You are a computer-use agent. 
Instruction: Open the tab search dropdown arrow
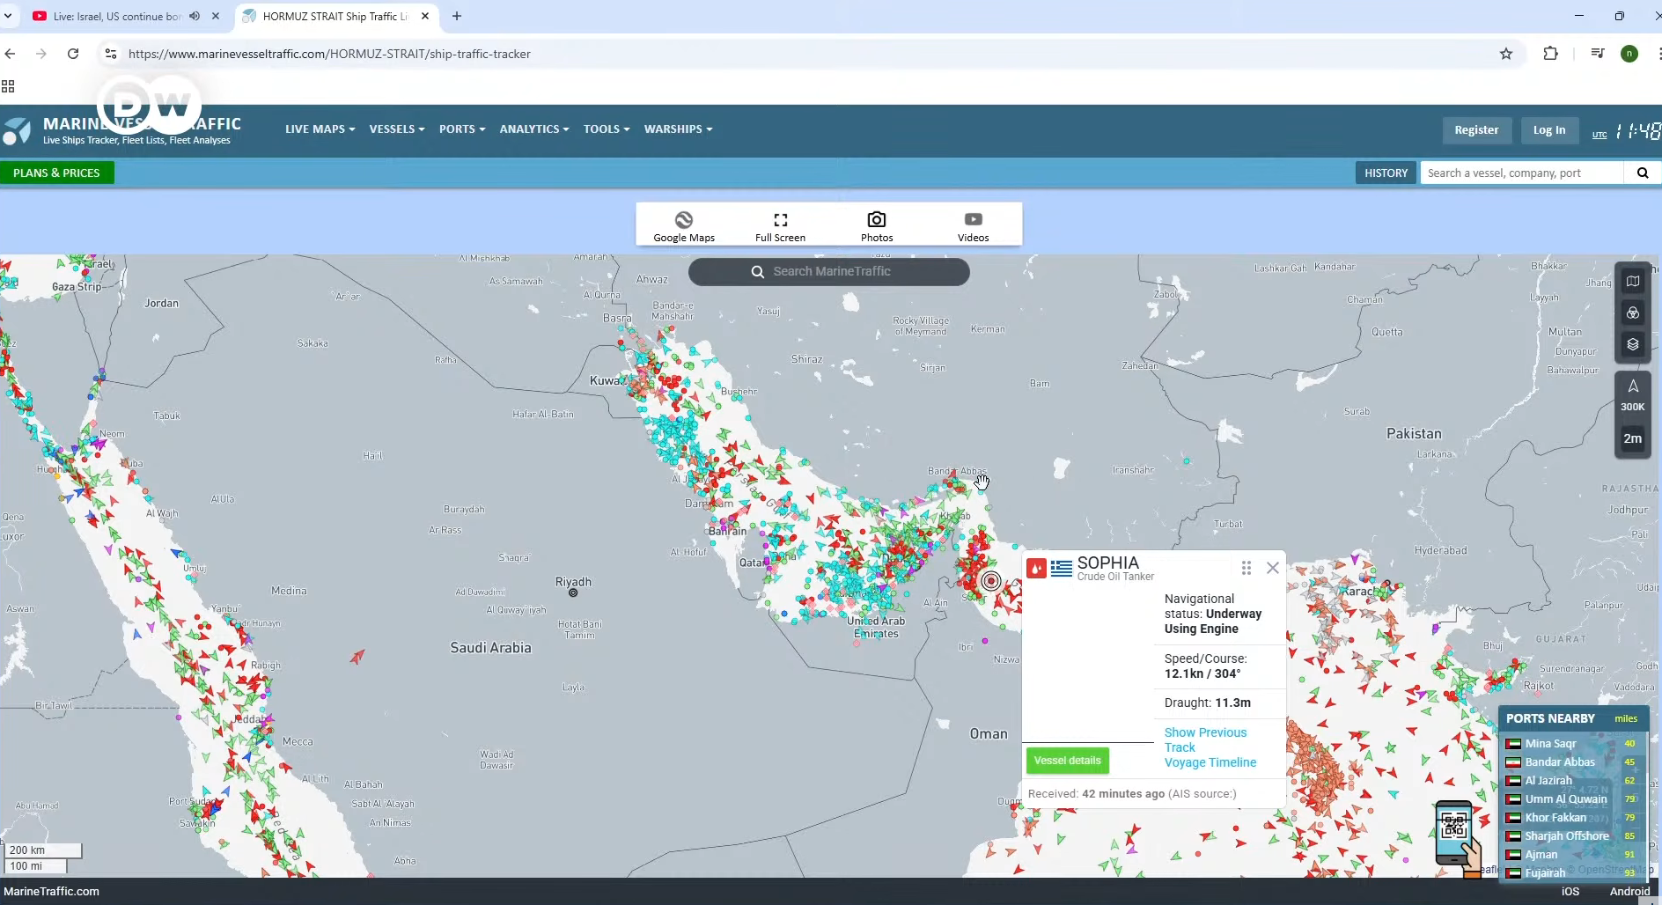8,16
